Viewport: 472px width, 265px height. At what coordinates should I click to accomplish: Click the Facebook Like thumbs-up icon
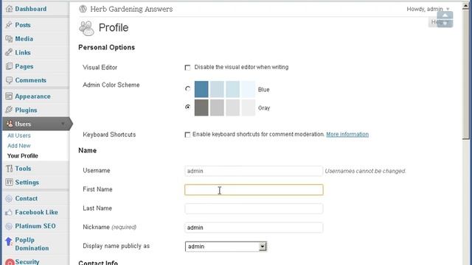9,213
